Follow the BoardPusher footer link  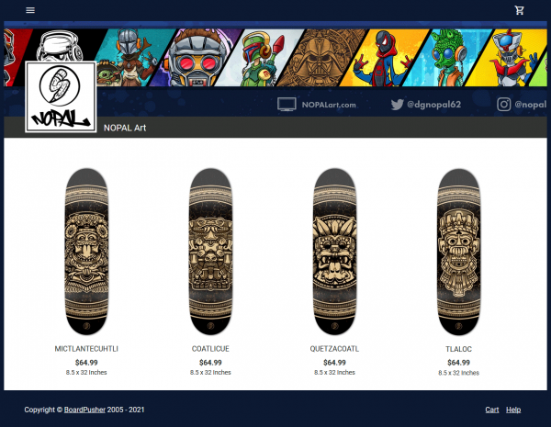tap(84, 410)
